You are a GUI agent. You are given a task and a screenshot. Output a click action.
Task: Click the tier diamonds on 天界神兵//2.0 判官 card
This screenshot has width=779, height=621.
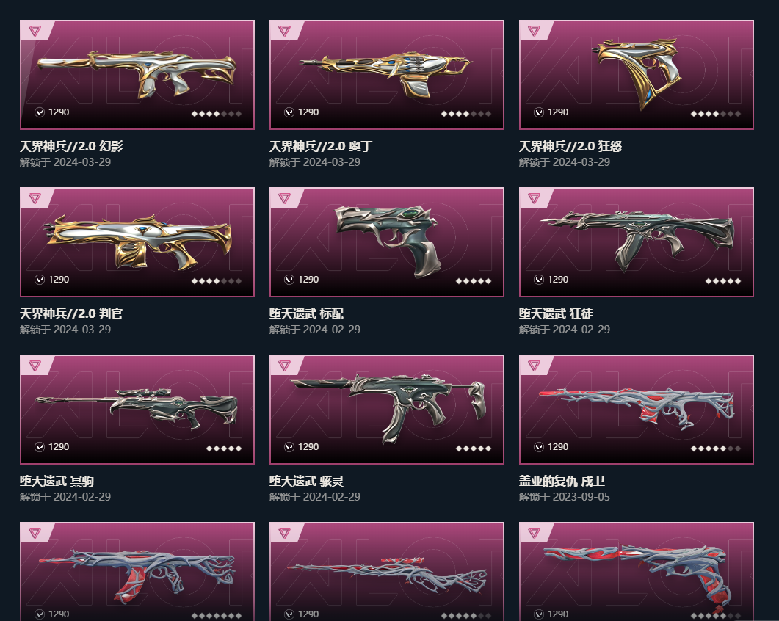tap(217, 281)
